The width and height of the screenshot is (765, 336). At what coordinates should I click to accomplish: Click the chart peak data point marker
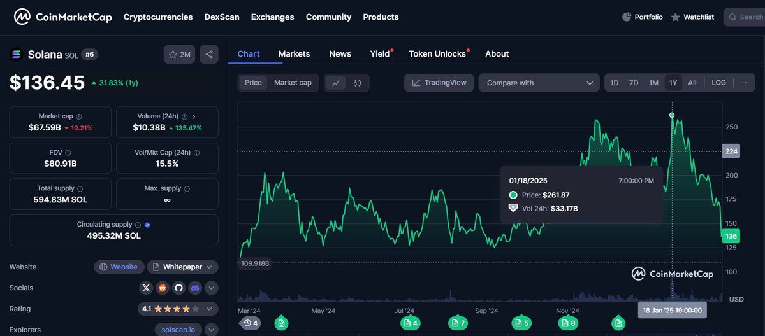(x=672, y=115)
